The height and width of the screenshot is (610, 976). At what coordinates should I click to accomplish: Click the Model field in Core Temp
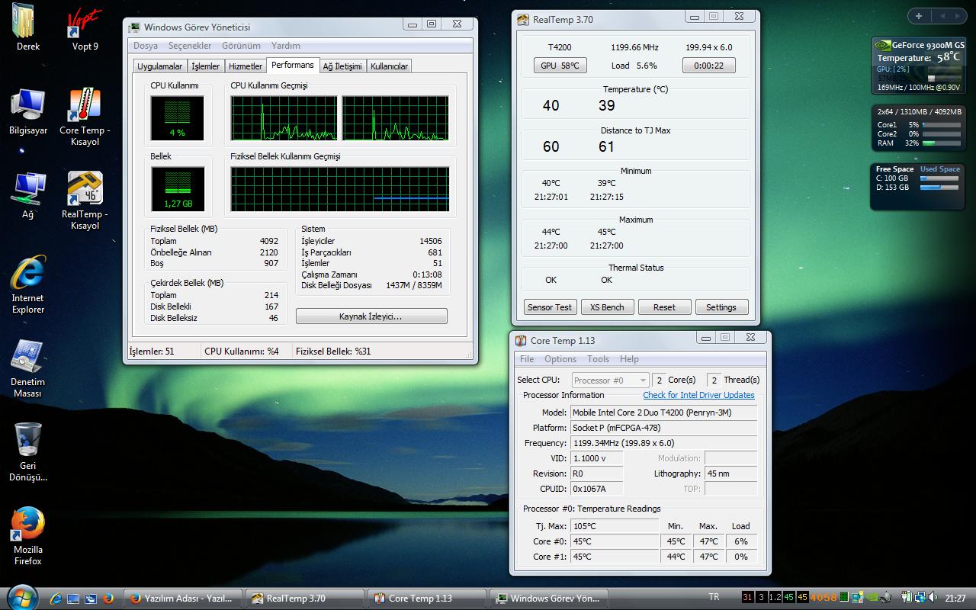coord(664,413)
